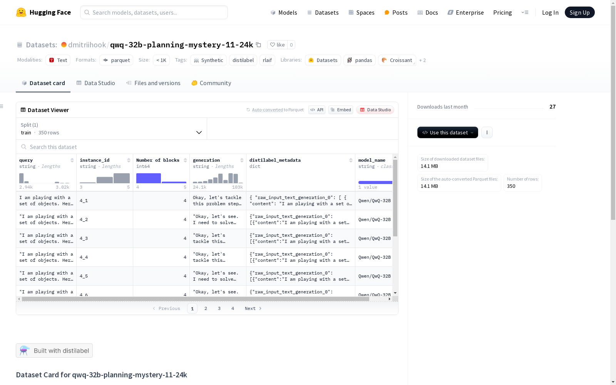Click the main search models input field

(154, 12)
